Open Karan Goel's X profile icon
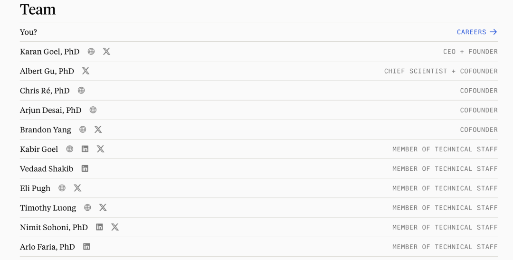The image size is (513, 260). click(x=106, y=51)
